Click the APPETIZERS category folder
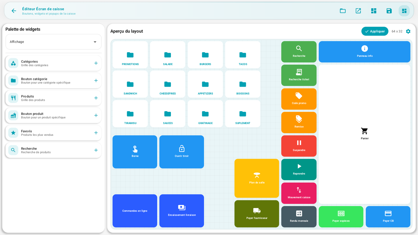The height and width of the screenshot is (235, 418). coord(205,84)
